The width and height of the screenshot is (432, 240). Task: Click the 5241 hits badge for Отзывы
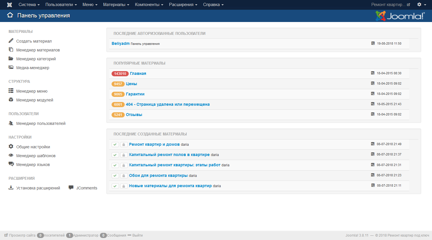pyautogui.click(x=118, y=115)
